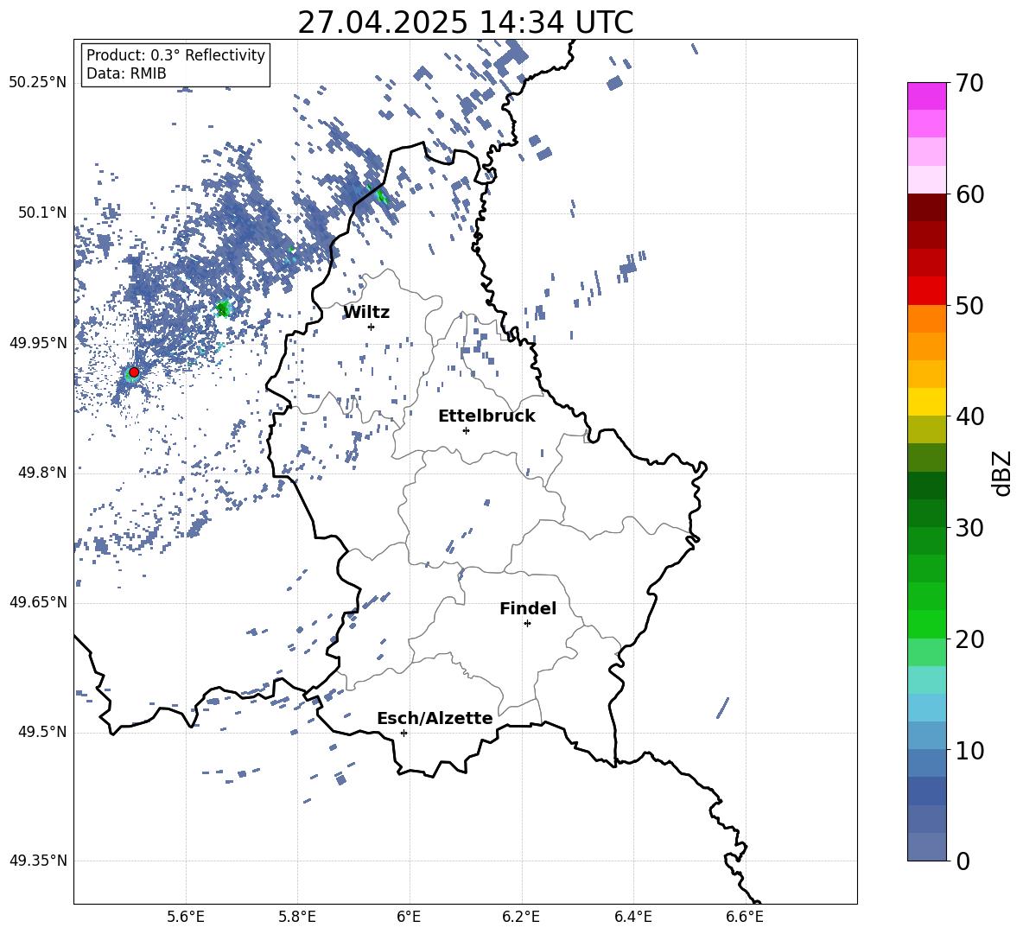Click the green echo cell west of Wiltz

pyautogui.click(x=224, y=308)
